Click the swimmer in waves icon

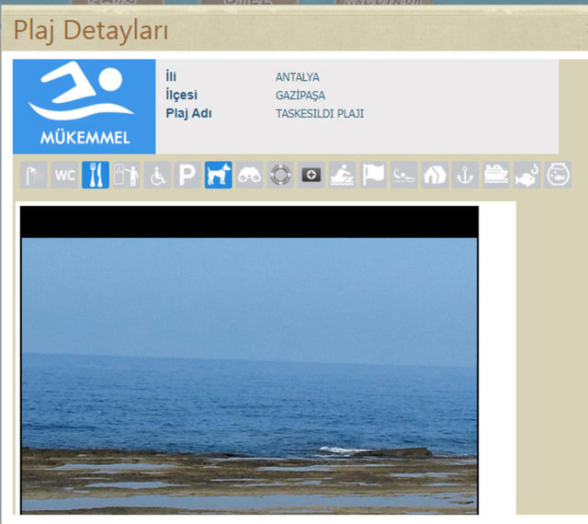pyautogui.click(x=403, y=175)
